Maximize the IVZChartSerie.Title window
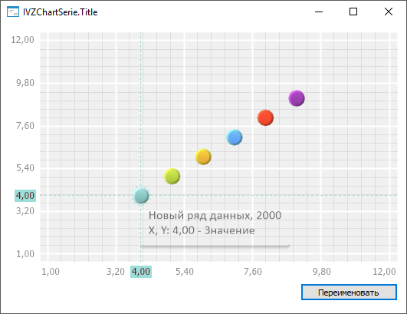 (x=353, y=12)
